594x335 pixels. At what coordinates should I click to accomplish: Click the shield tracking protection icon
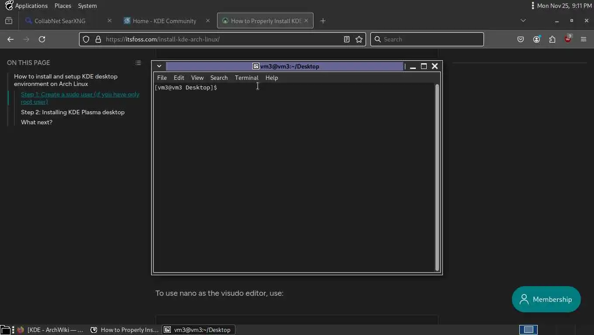click(86, 39)
